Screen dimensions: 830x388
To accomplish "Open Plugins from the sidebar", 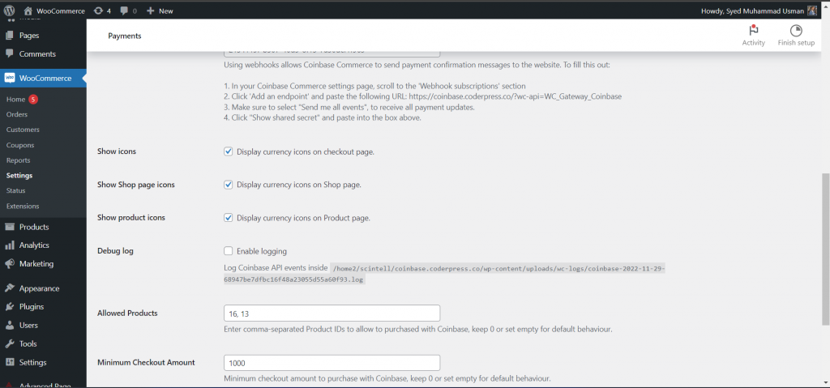I will coord(31,307).
